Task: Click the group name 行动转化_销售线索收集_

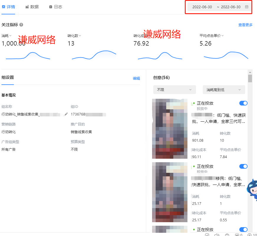Action: point(21,114)
